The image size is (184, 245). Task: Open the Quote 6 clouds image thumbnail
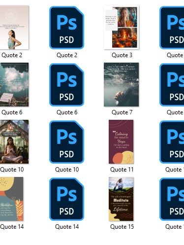(14, 85)
